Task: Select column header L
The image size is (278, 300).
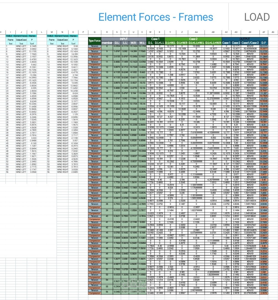Action: point(42,32)
